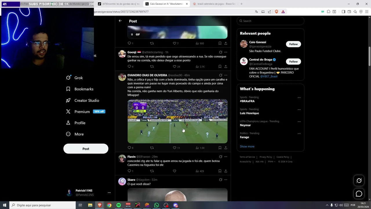The height and width of the screenshot is (209, 371).
Task: Pause the GIF at top of thread
Action: point(132,34)
